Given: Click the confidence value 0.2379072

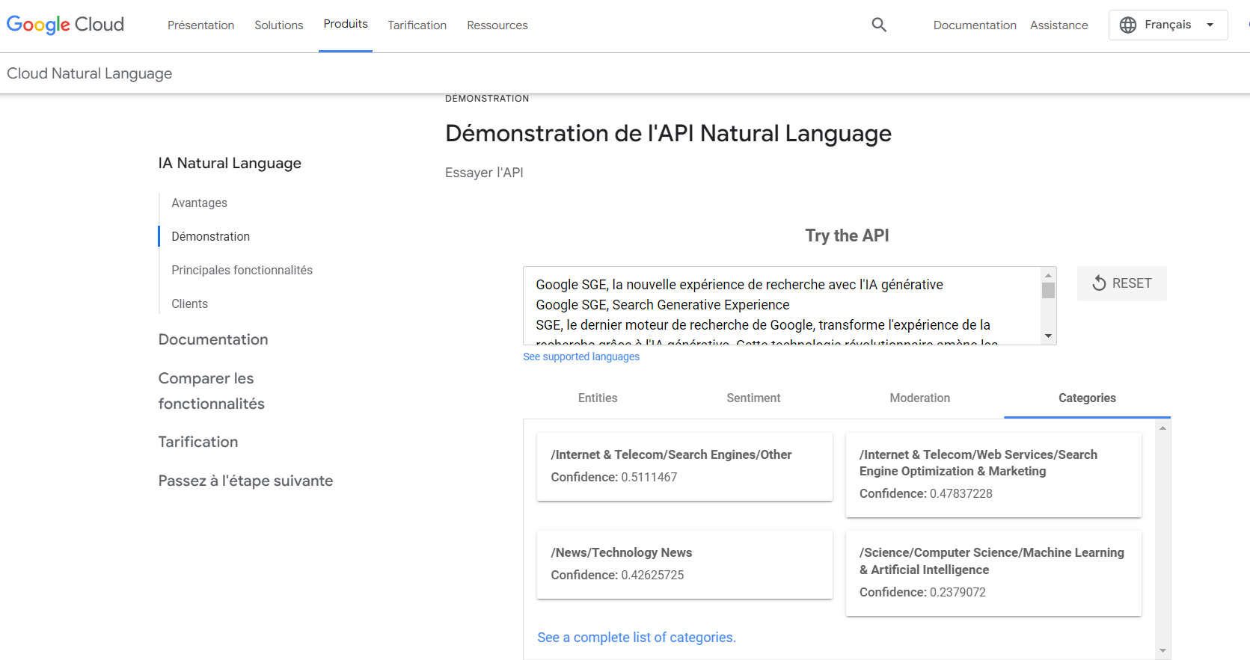Looking at the screenshot, I should (x=958, y=592).
